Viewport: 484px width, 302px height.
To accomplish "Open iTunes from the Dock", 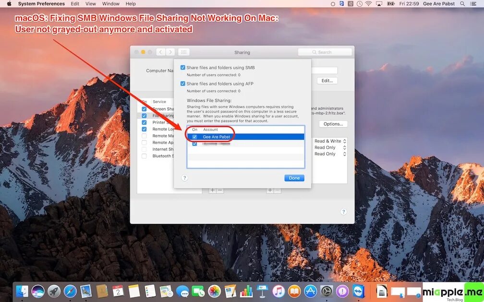I will click(278, 291).
